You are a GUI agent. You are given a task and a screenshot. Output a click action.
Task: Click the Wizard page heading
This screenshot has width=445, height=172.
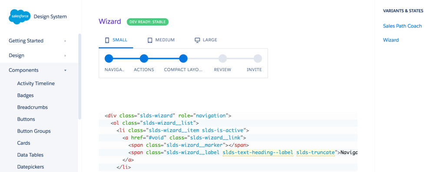pos(110,22)
